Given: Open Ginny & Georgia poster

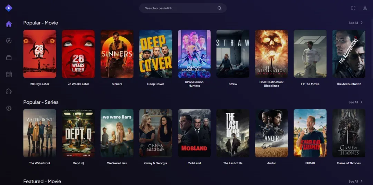Looking at the screenshot, I should click(155, 133).
